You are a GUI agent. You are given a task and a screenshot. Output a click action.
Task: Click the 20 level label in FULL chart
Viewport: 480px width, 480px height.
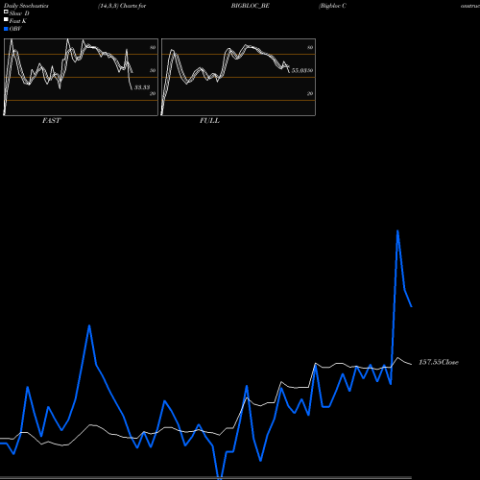pyautogui.click(x=310, y=93)
